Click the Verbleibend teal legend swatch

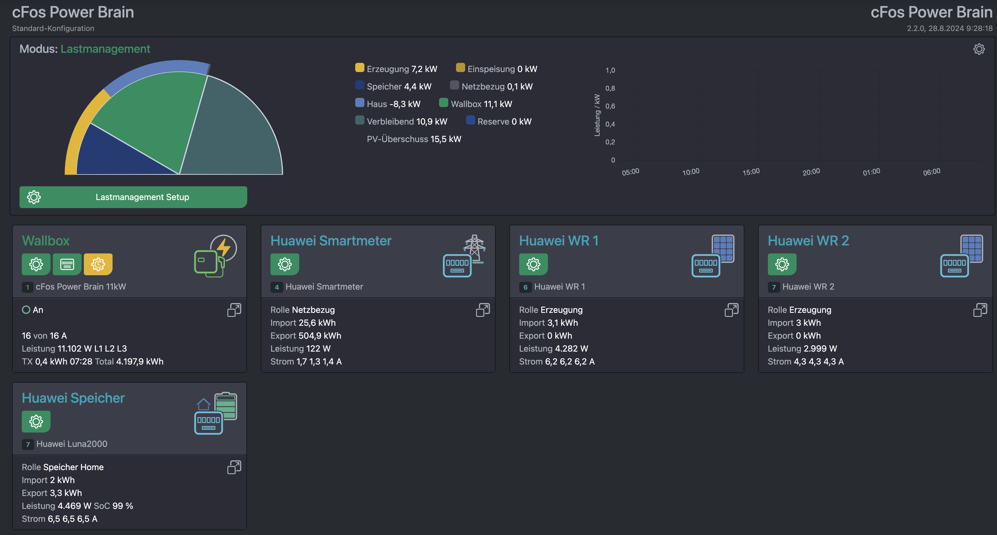click(x=360, y=120)
